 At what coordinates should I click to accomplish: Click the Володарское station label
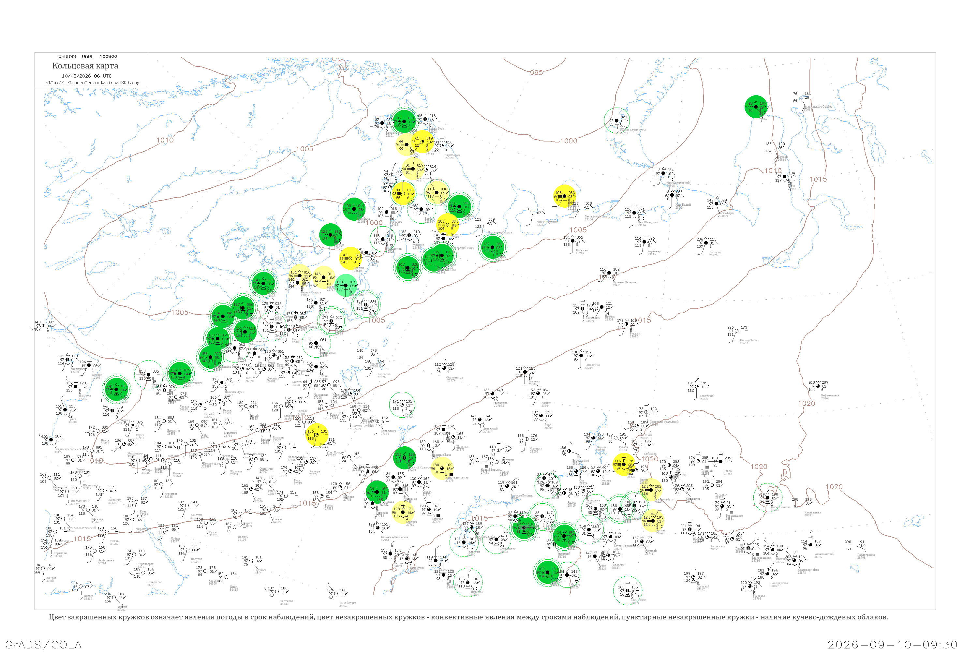779,584
